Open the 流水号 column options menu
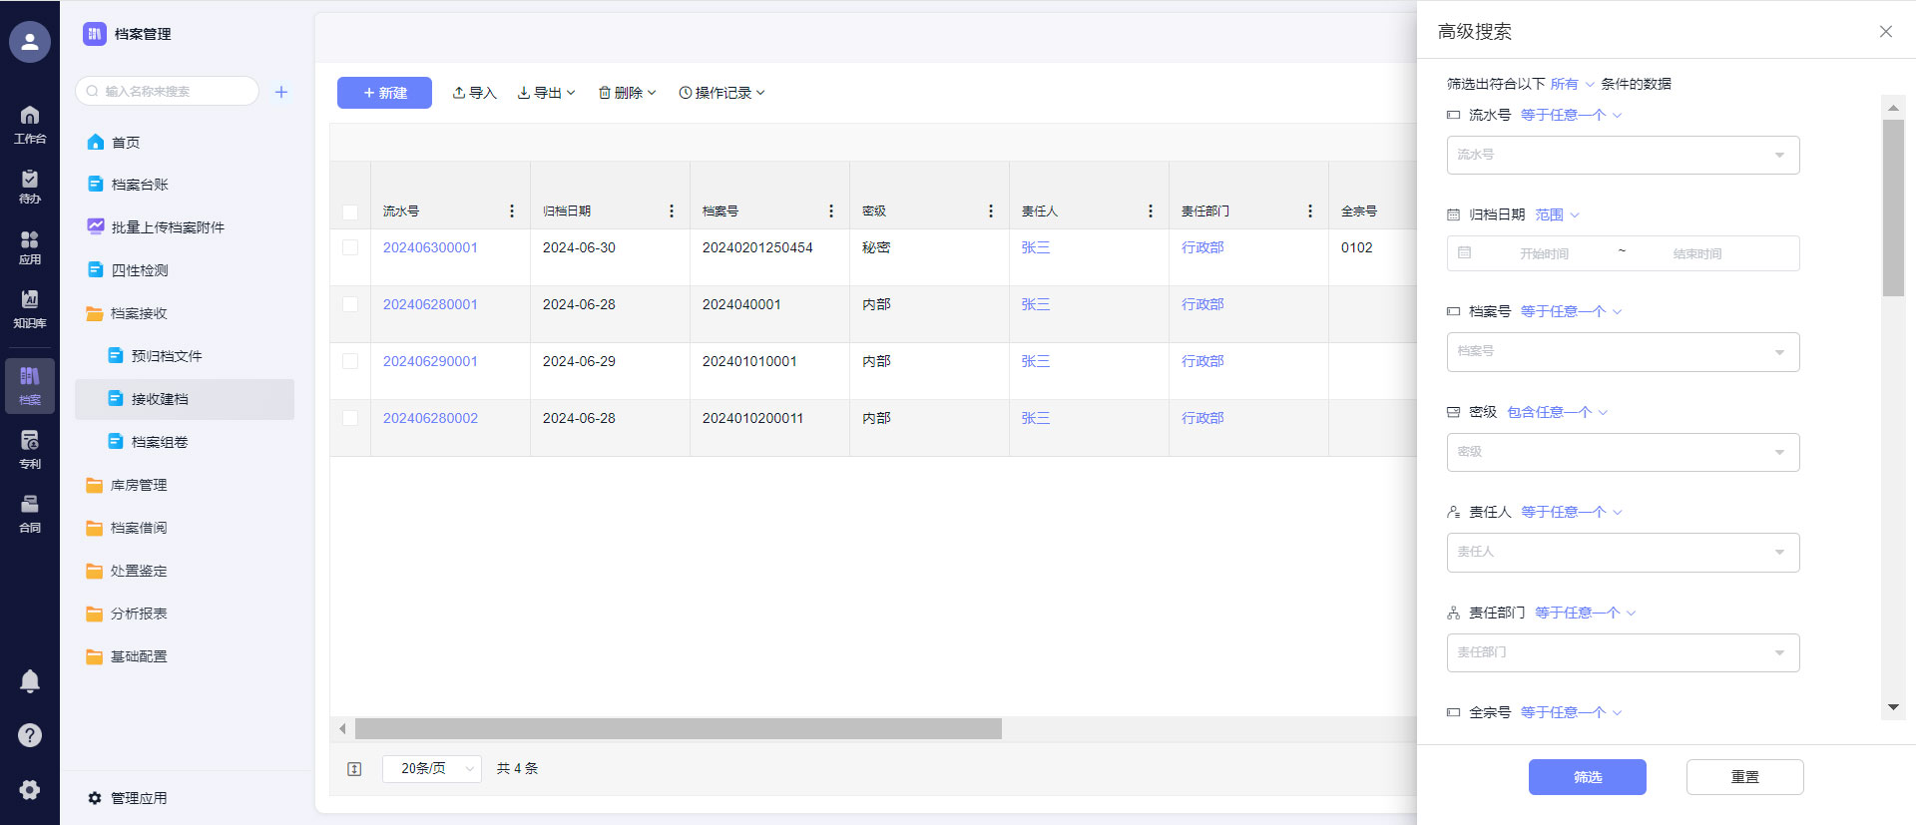The width and height of the screenshot is (1916, 825). 512,211
